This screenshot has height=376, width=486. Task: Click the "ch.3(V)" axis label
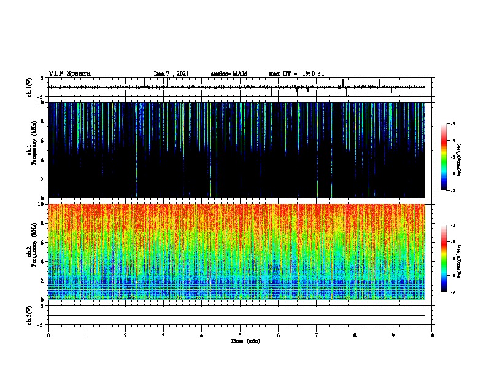click(x=29, y=315)
